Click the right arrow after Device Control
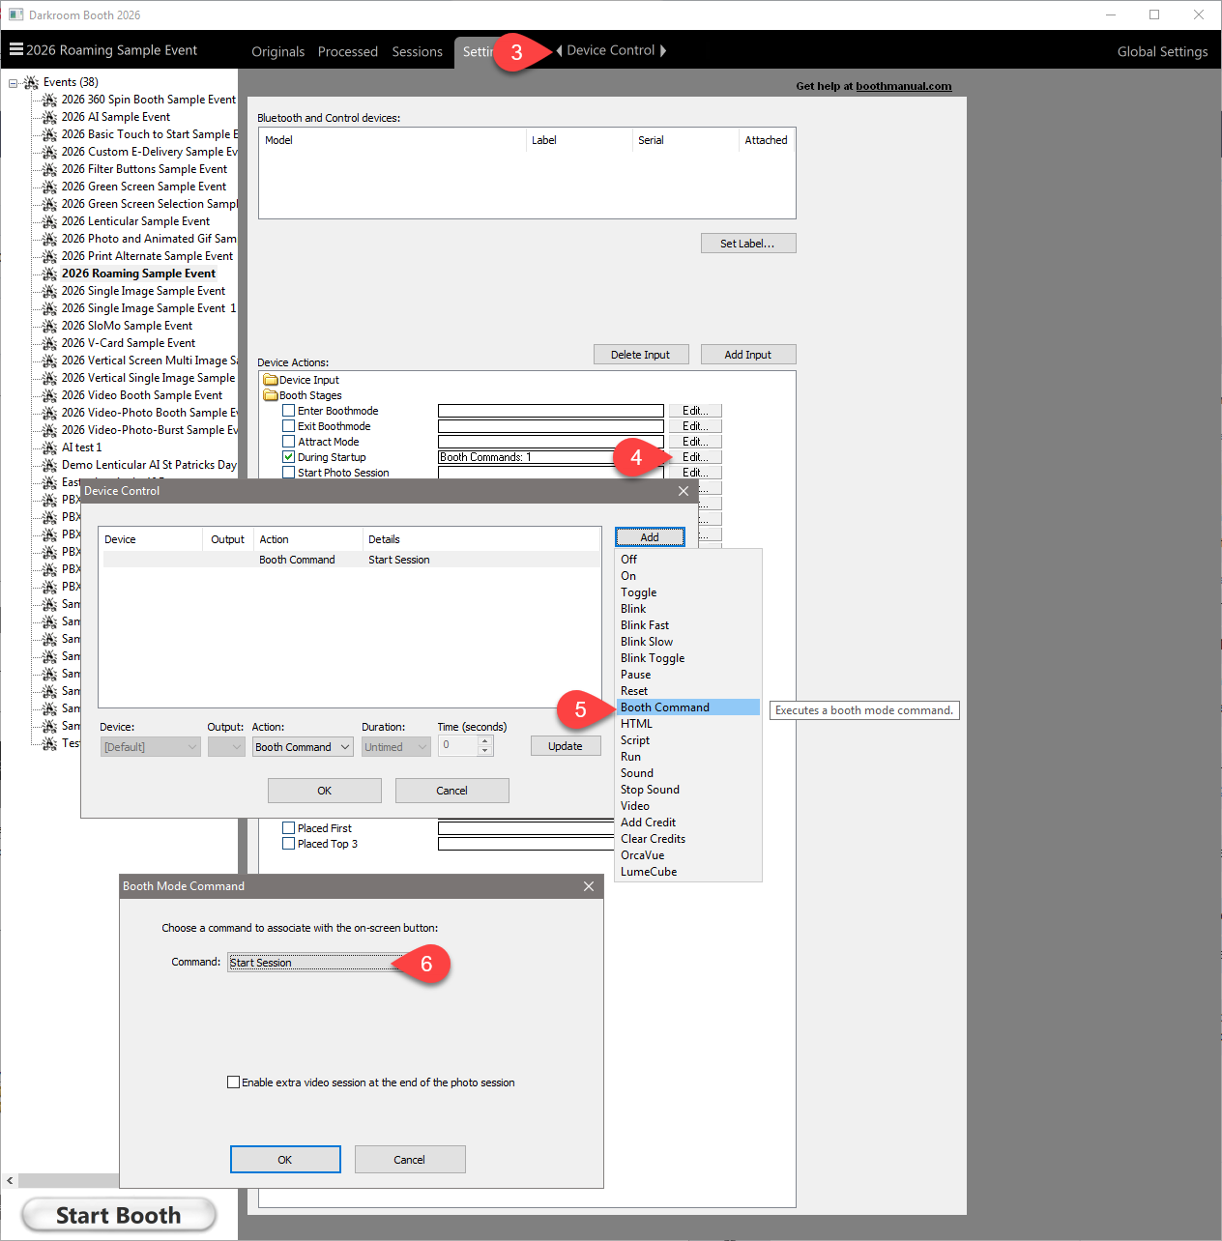This screenshot has width=1222, height=1241. coord(663,50)
